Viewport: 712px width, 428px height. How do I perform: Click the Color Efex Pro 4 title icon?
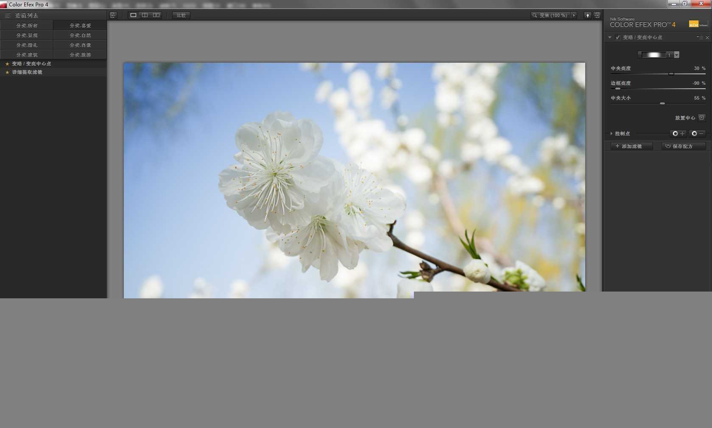click(3, 5)
